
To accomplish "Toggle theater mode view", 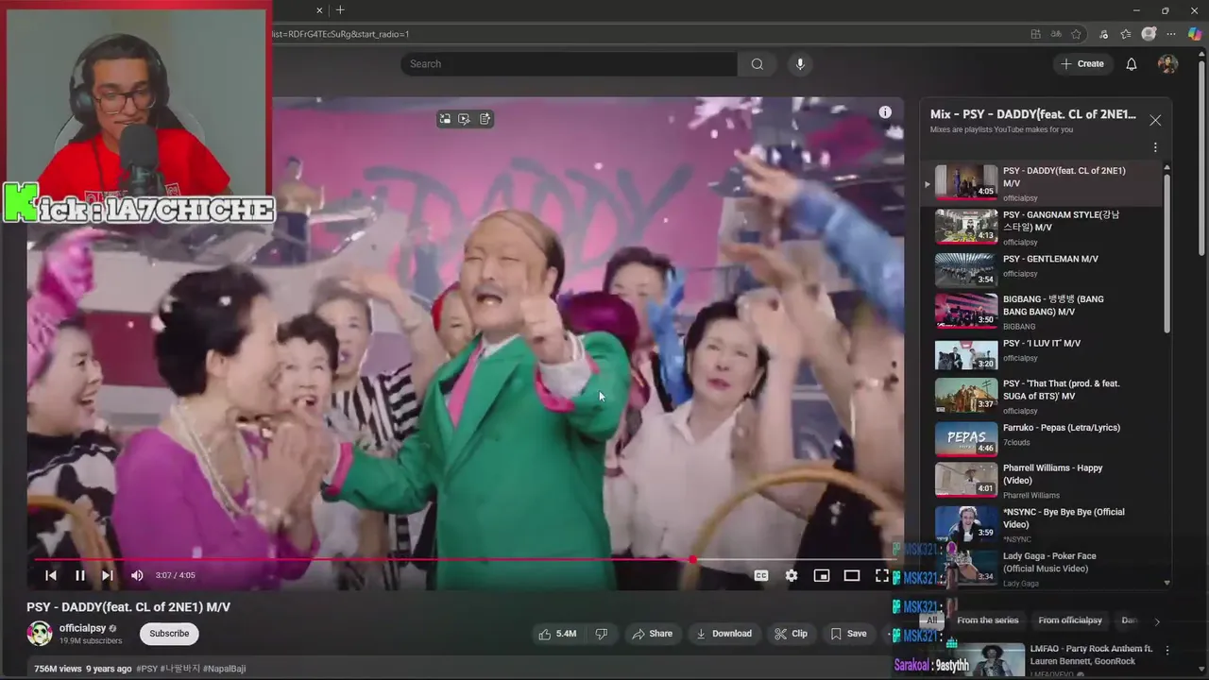I will 852,575.
